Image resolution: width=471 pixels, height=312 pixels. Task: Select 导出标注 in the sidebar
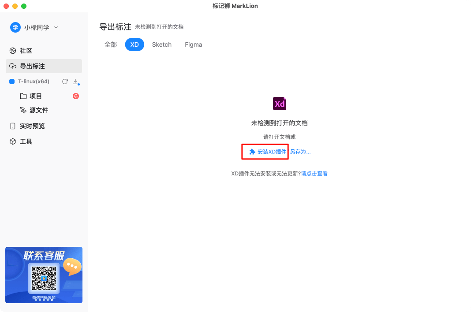click(x=44, y=66)
